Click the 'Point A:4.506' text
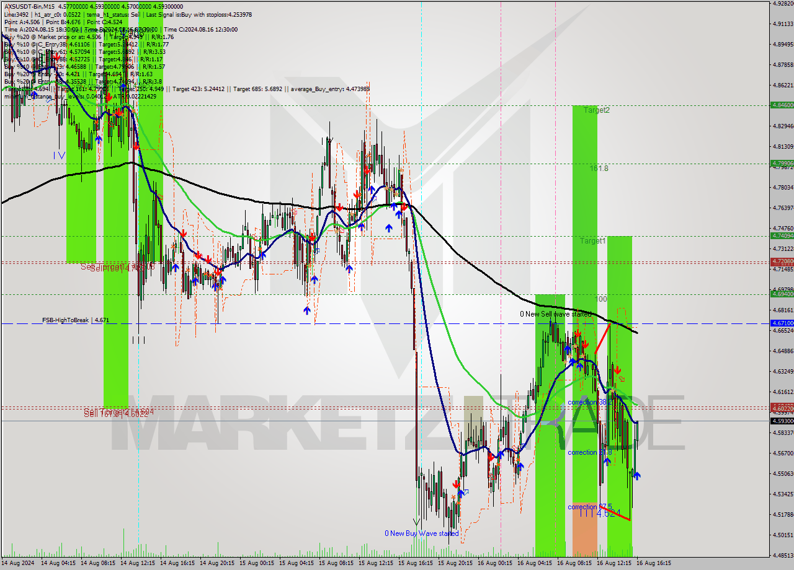The image size is (794, 570). click(x=22, y=22)
